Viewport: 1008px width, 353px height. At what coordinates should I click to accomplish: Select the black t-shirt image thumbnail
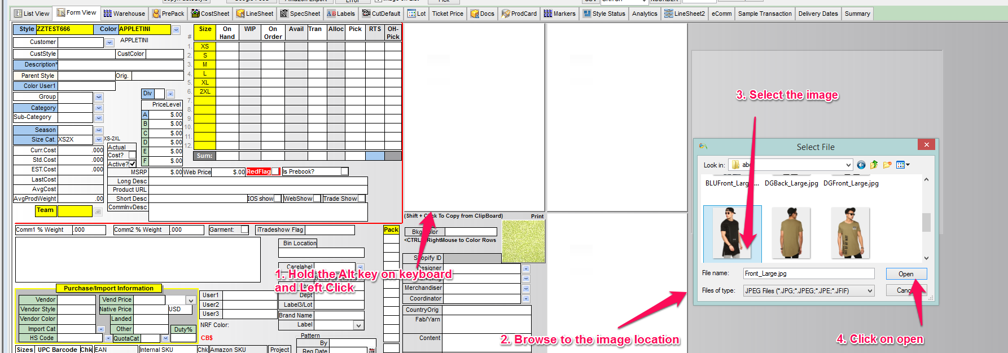[x=732, y=232]
